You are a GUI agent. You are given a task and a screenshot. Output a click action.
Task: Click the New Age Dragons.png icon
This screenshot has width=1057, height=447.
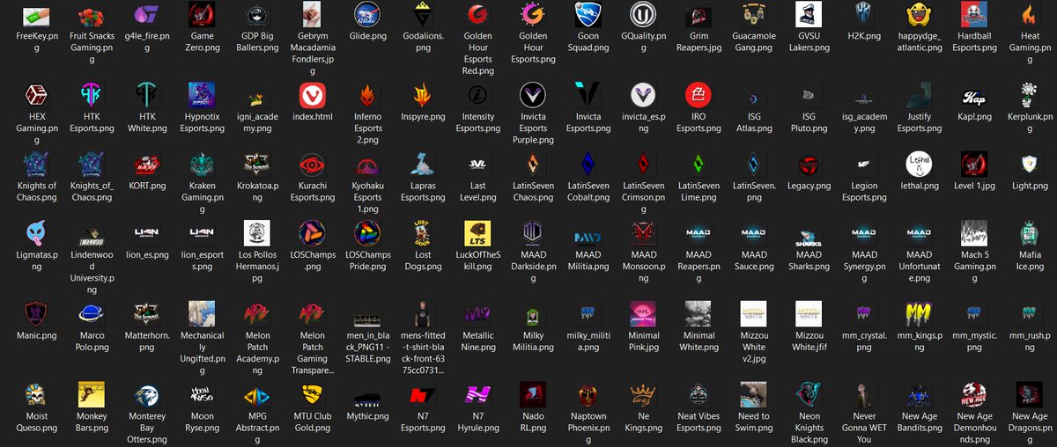coord(1029,394)
